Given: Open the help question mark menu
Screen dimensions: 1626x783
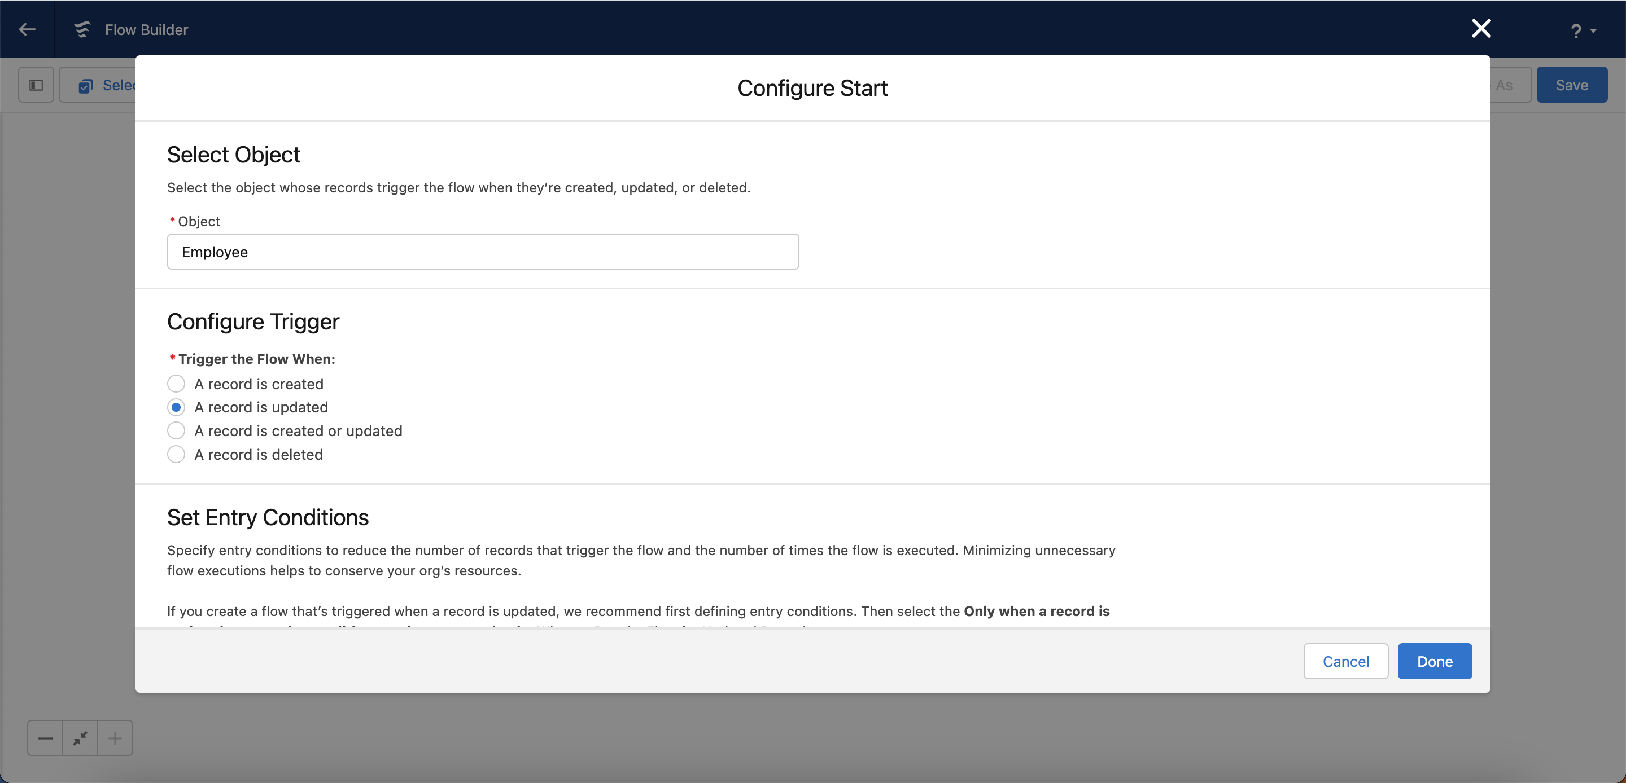Looking at the screenshot, I should pyautogui.click(x=1576, y=30).
